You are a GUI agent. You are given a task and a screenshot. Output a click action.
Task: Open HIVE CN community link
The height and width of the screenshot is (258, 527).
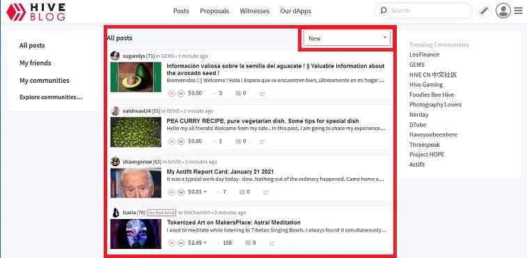coord(433,74)
